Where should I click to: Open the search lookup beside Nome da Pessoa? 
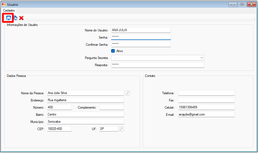coord(127,93)
